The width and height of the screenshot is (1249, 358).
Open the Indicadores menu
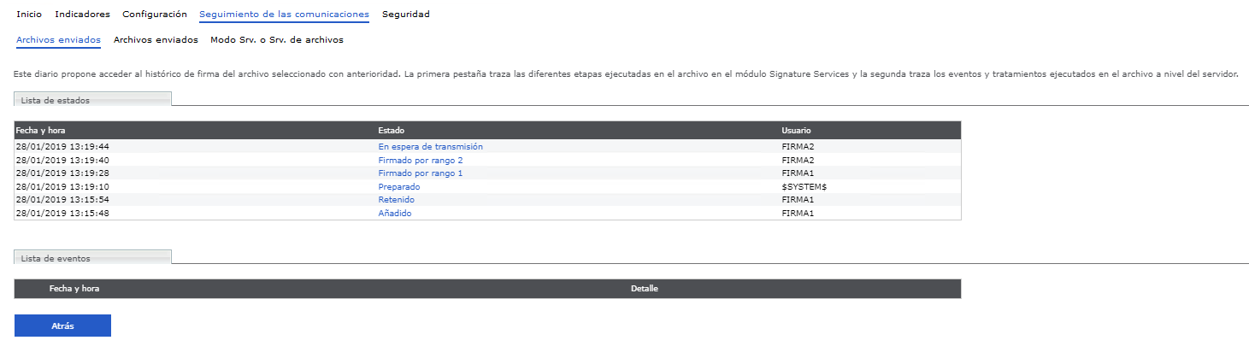82,15
